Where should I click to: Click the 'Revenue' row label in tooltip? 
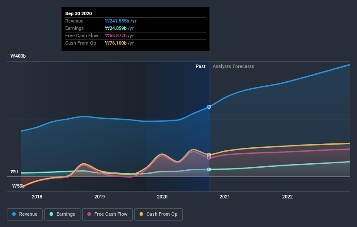74,21
